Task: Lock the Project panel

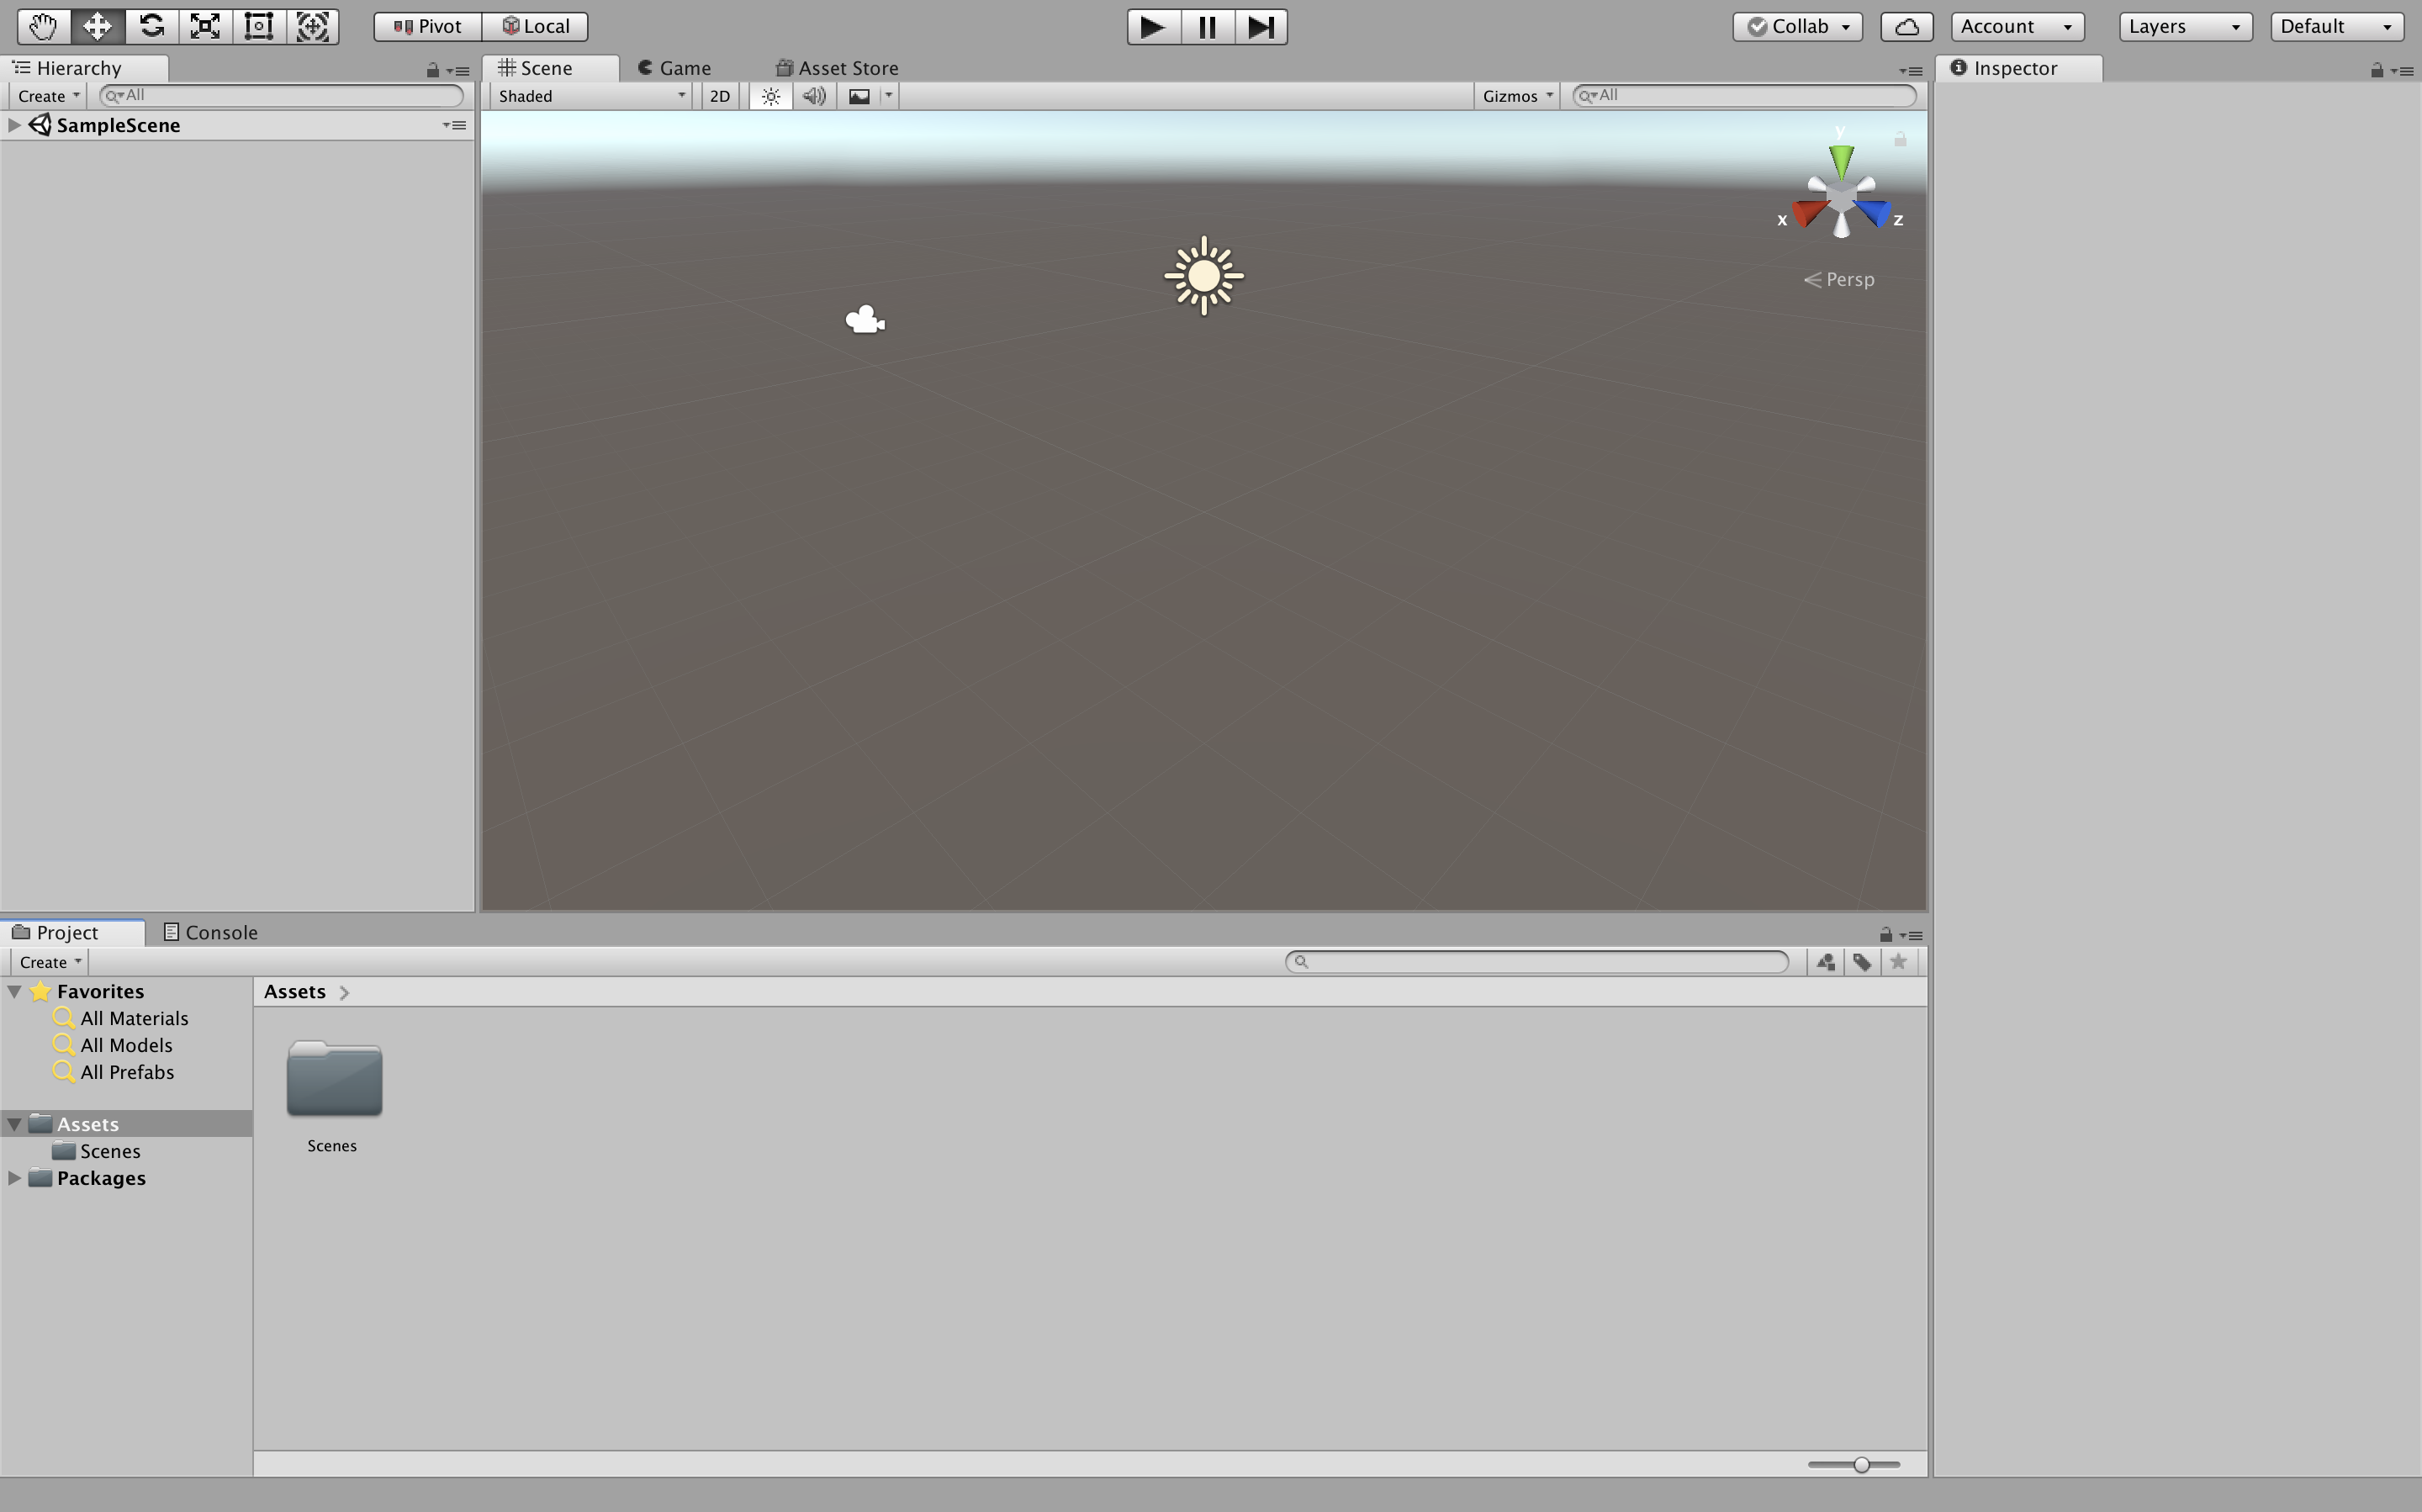Action: (x=1885, y=934)
